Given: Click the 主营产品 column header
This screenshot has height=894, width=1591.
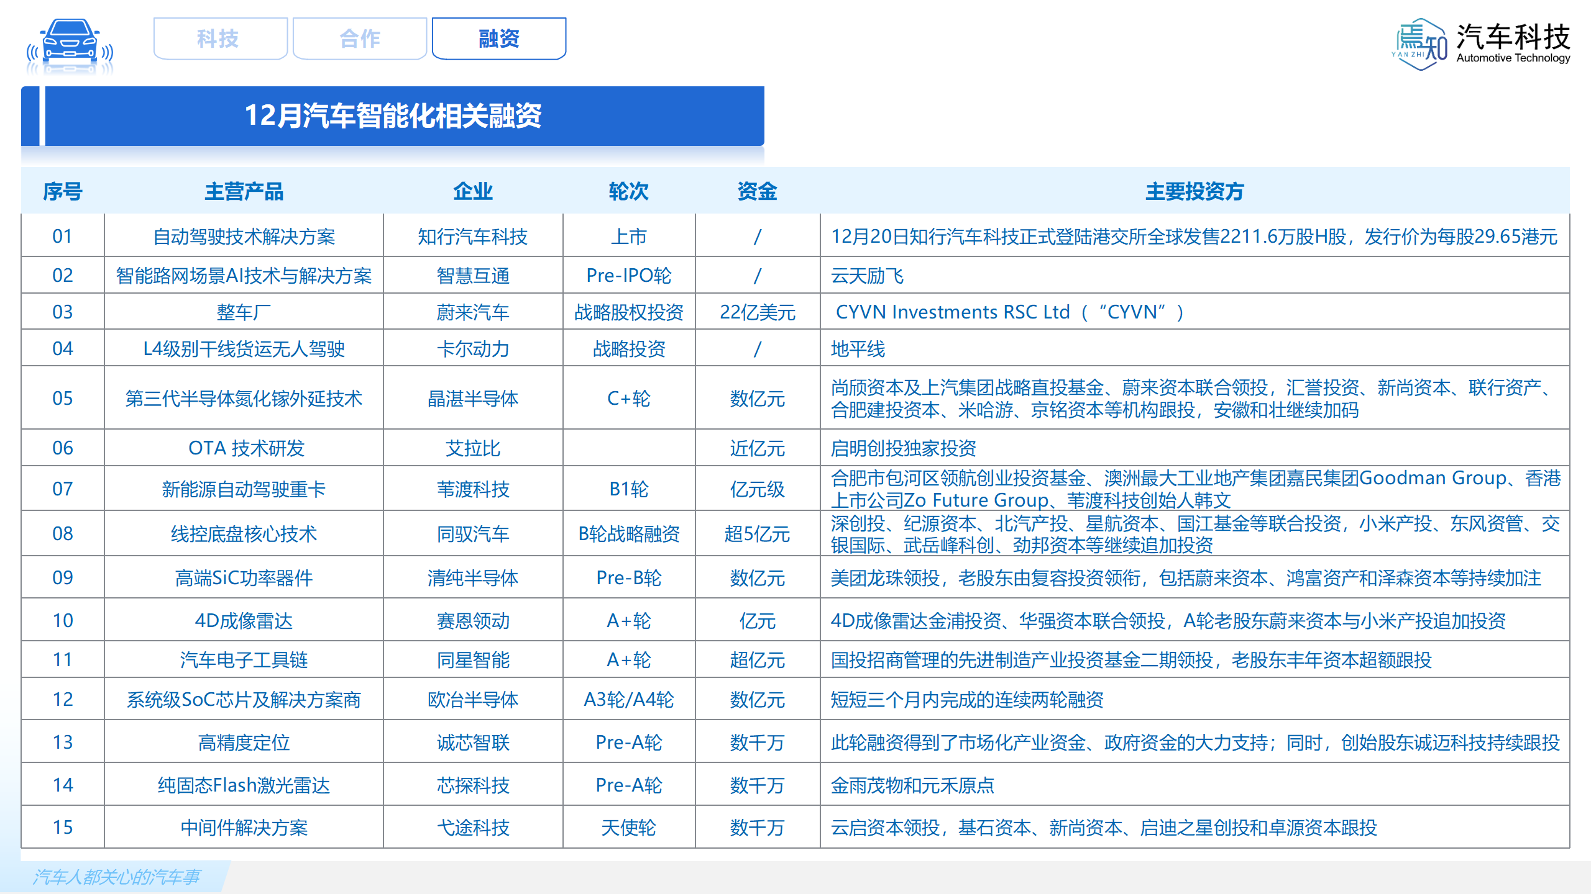Looking at the screenshot, I should 244,191.
